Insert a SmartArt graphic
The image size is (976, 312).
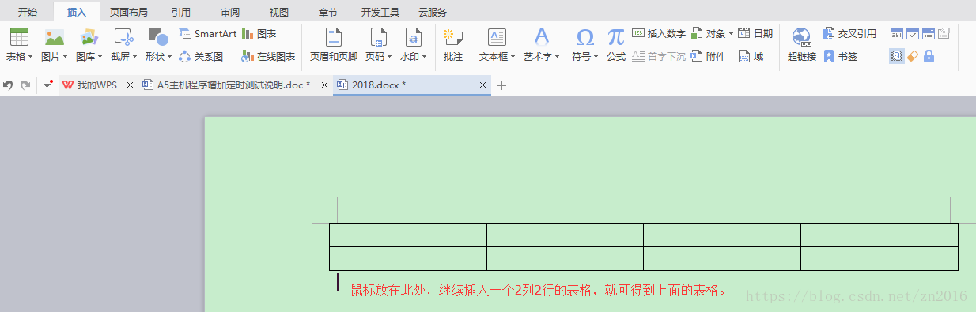207,33
